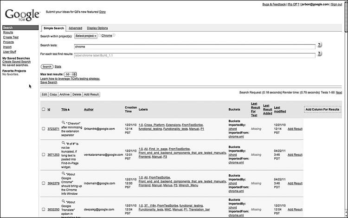The height and width of the screenshot is (218, 348).
Task: Click magnifier icon on About Google Chrome test
Action: click(63, 173)
